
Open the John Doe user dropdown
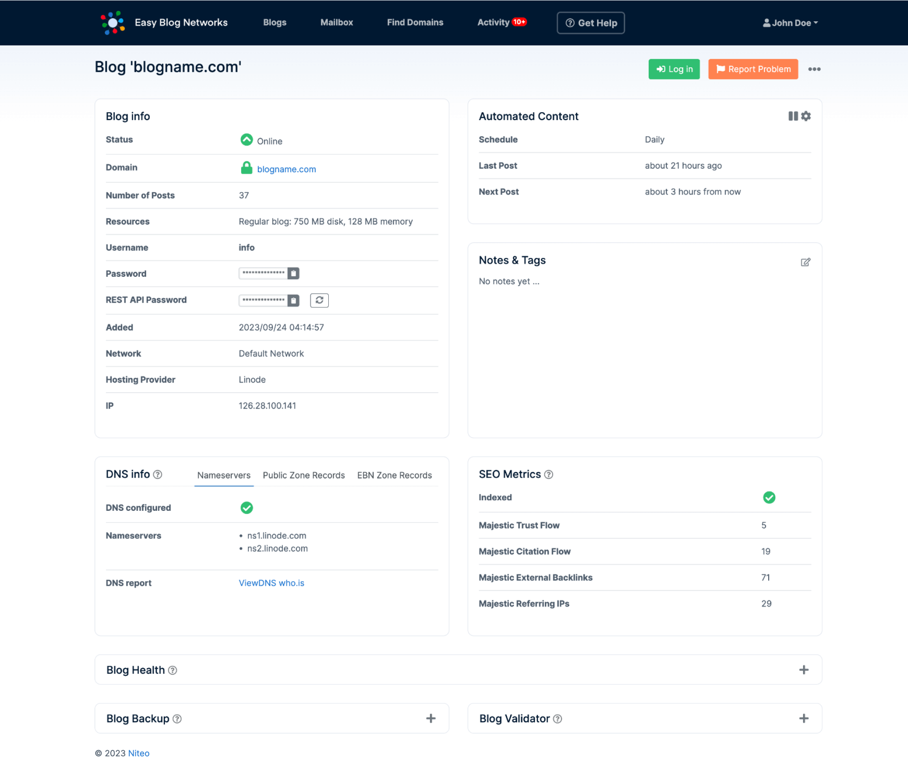[x=790, y=23]
